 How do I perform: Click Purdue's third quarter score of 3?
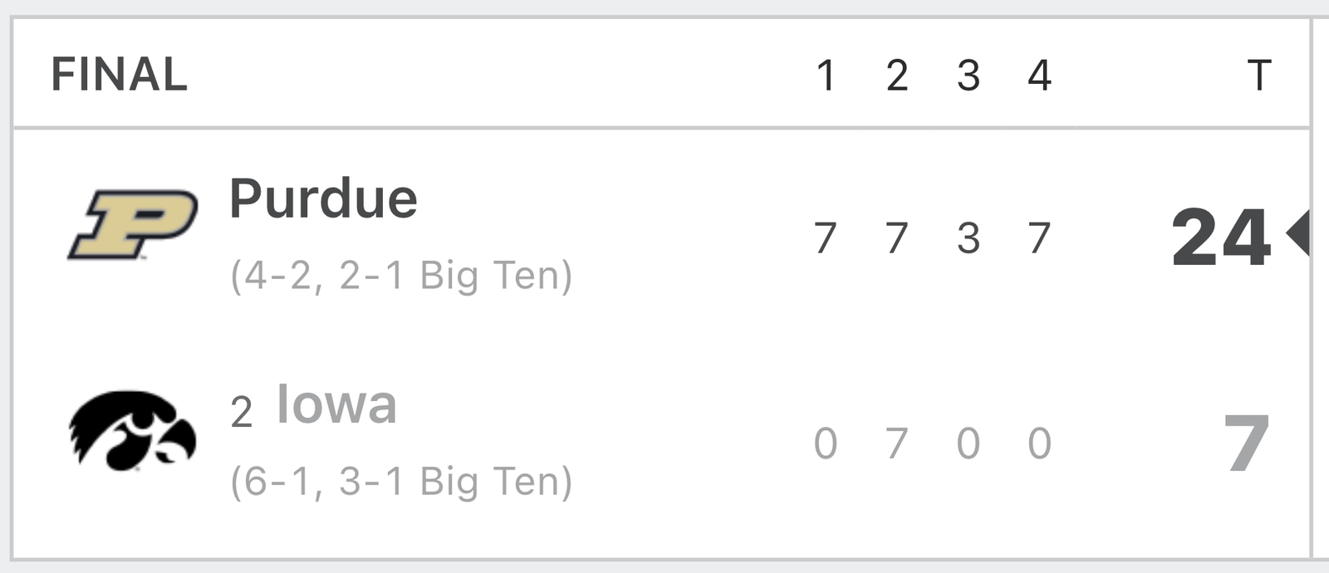969,238
